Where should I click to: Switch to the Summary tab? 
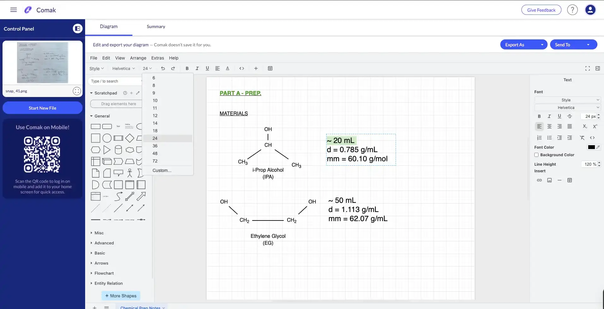[156, 27]
